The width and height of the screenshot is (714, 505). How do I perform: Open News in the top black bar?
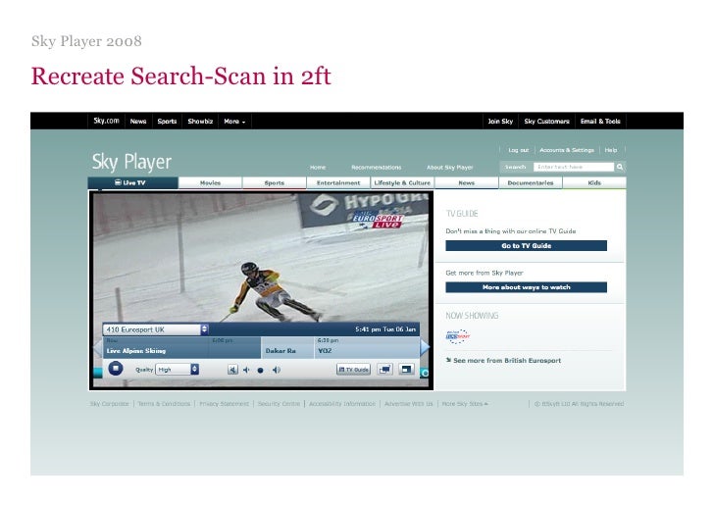pyautogui.click(x=138, y=122)
